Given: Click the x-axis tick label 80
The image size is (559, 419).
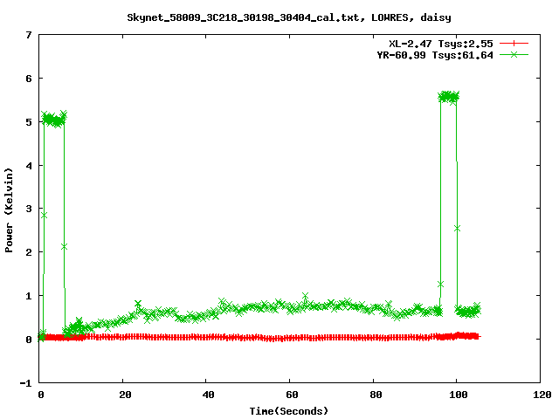Looking at the screenshot, I should click(376, 395).
